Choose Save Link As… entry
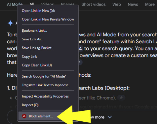Viewport: 157px width, 124px height. coord(48,39)
